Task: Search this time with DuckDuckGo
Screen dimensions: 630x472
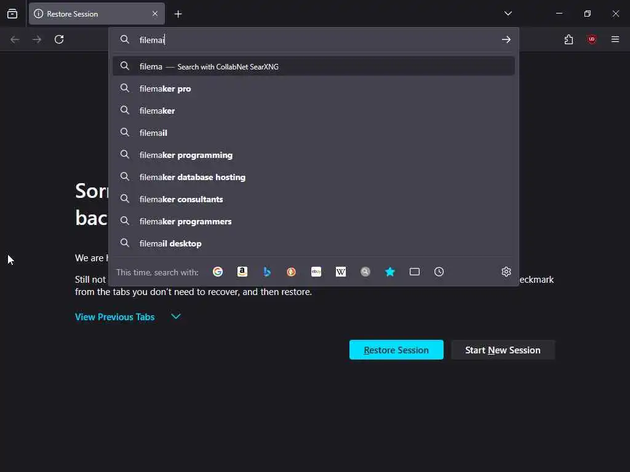Action: pyautogui.click(x=291, y=272)
